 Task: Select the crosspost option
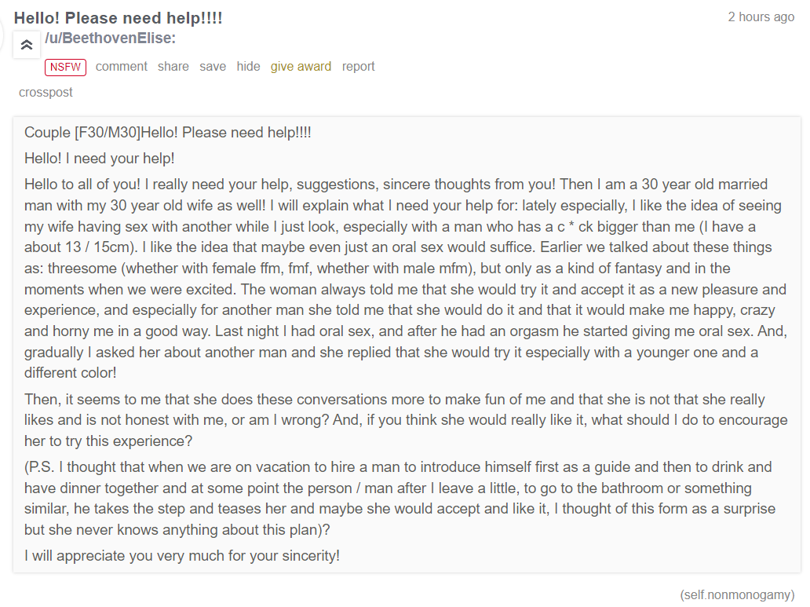[46, 93]
